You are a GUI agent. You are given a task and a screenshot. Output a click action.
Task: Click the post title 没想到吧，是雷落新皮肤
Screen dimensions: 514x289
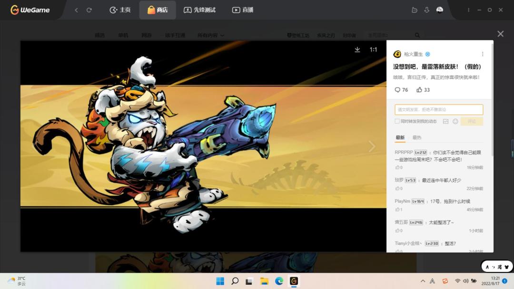point(437,67)
